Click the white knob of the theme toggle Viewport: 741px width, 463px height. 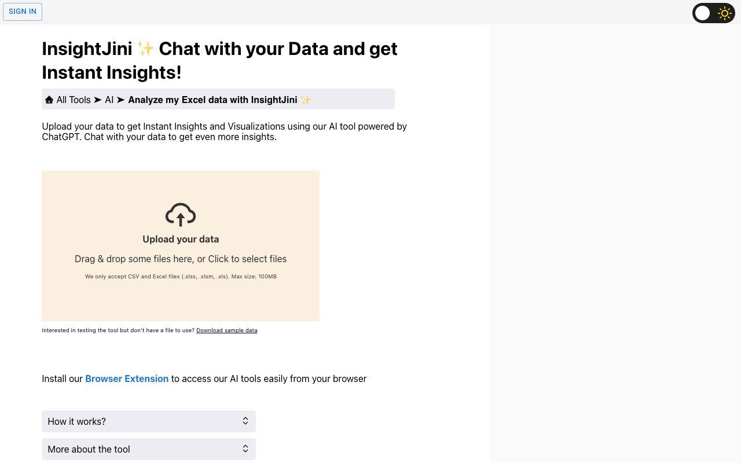click(702, 13)
